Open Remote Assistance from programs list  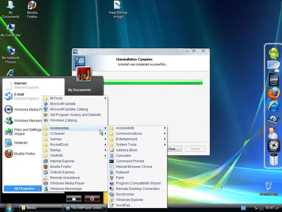coord(75,178)
